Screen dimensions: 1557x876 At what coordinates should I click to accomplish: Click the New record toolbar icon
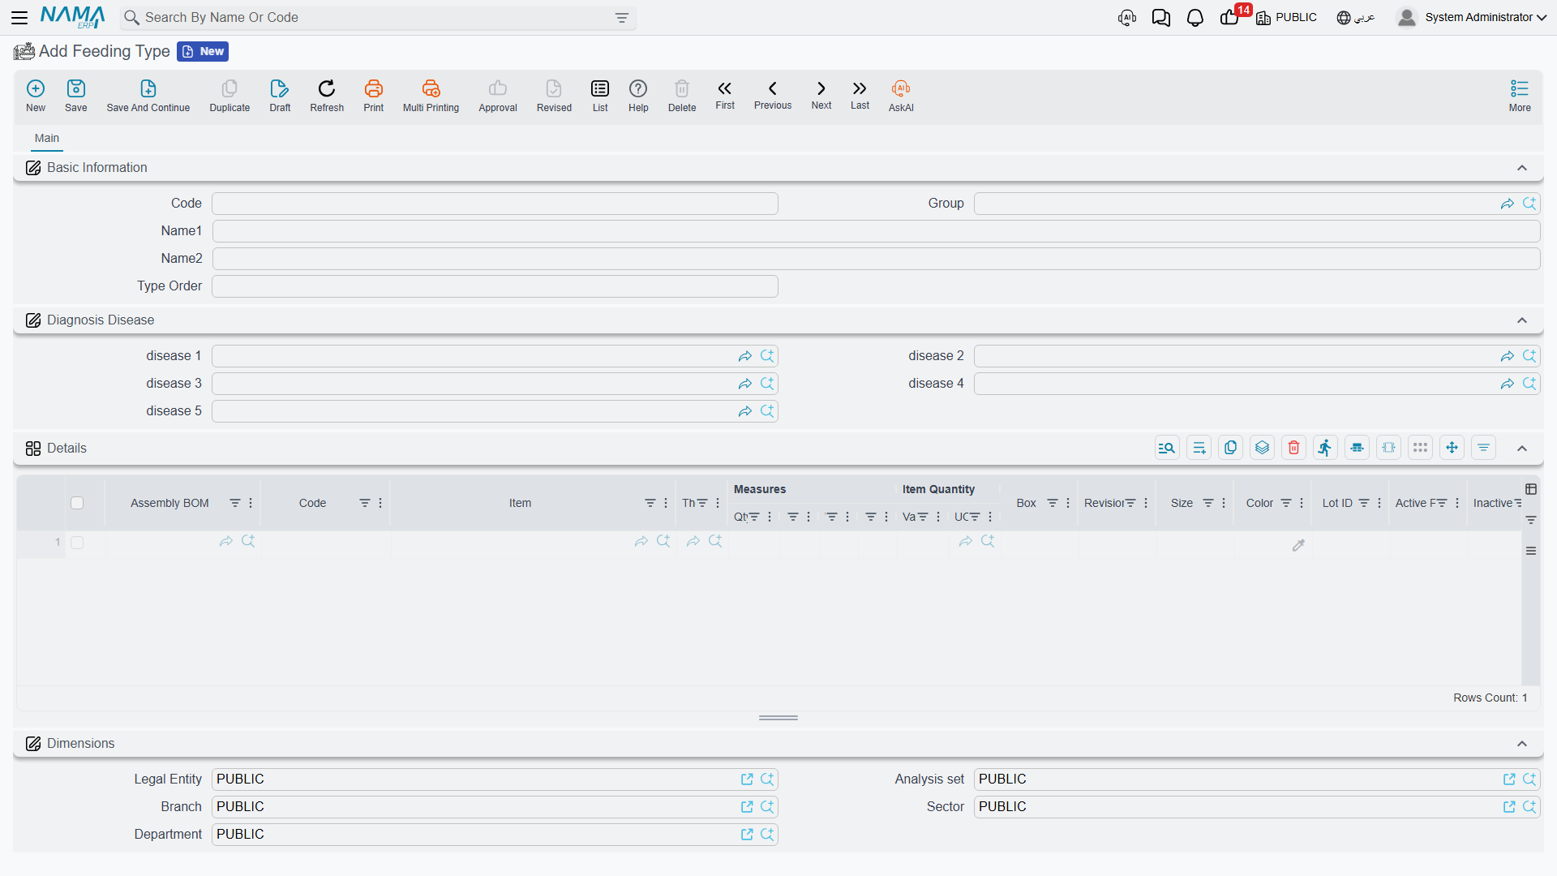tap(36, 96)
